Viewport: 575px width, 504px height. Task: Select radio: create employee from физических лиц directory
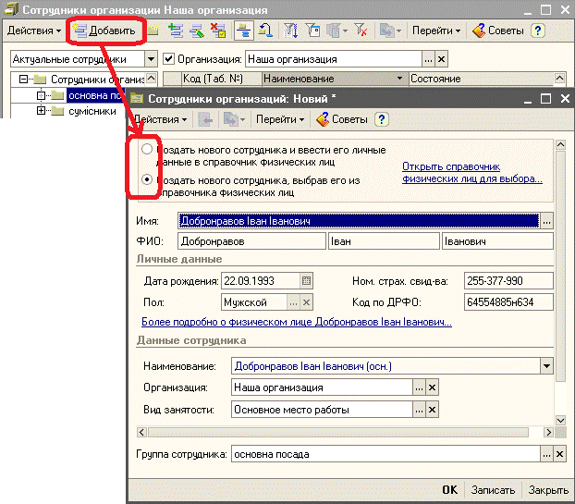147,179
